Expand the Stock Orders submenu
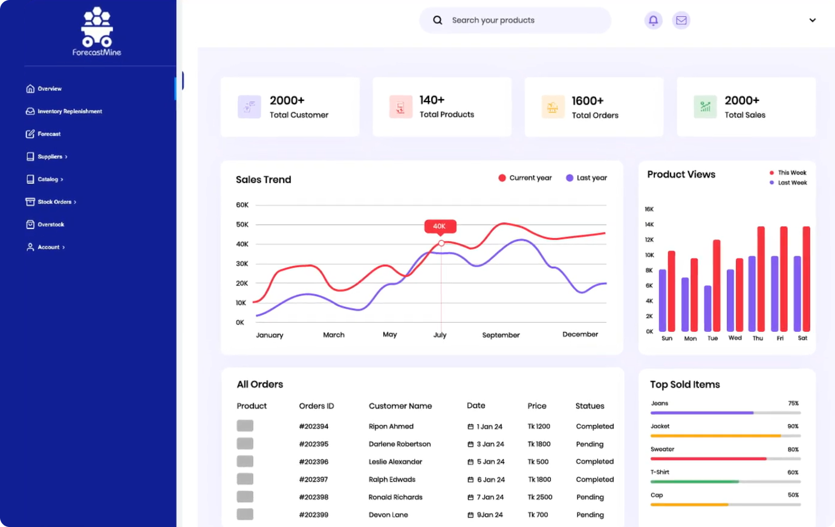The width and height of the screenshot is (835, 527). pos(57,202)
